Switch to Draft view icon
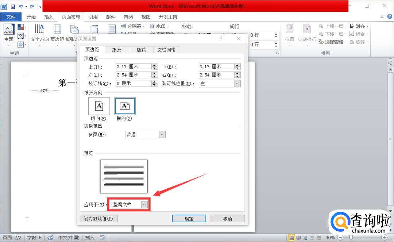 point(319,238)
